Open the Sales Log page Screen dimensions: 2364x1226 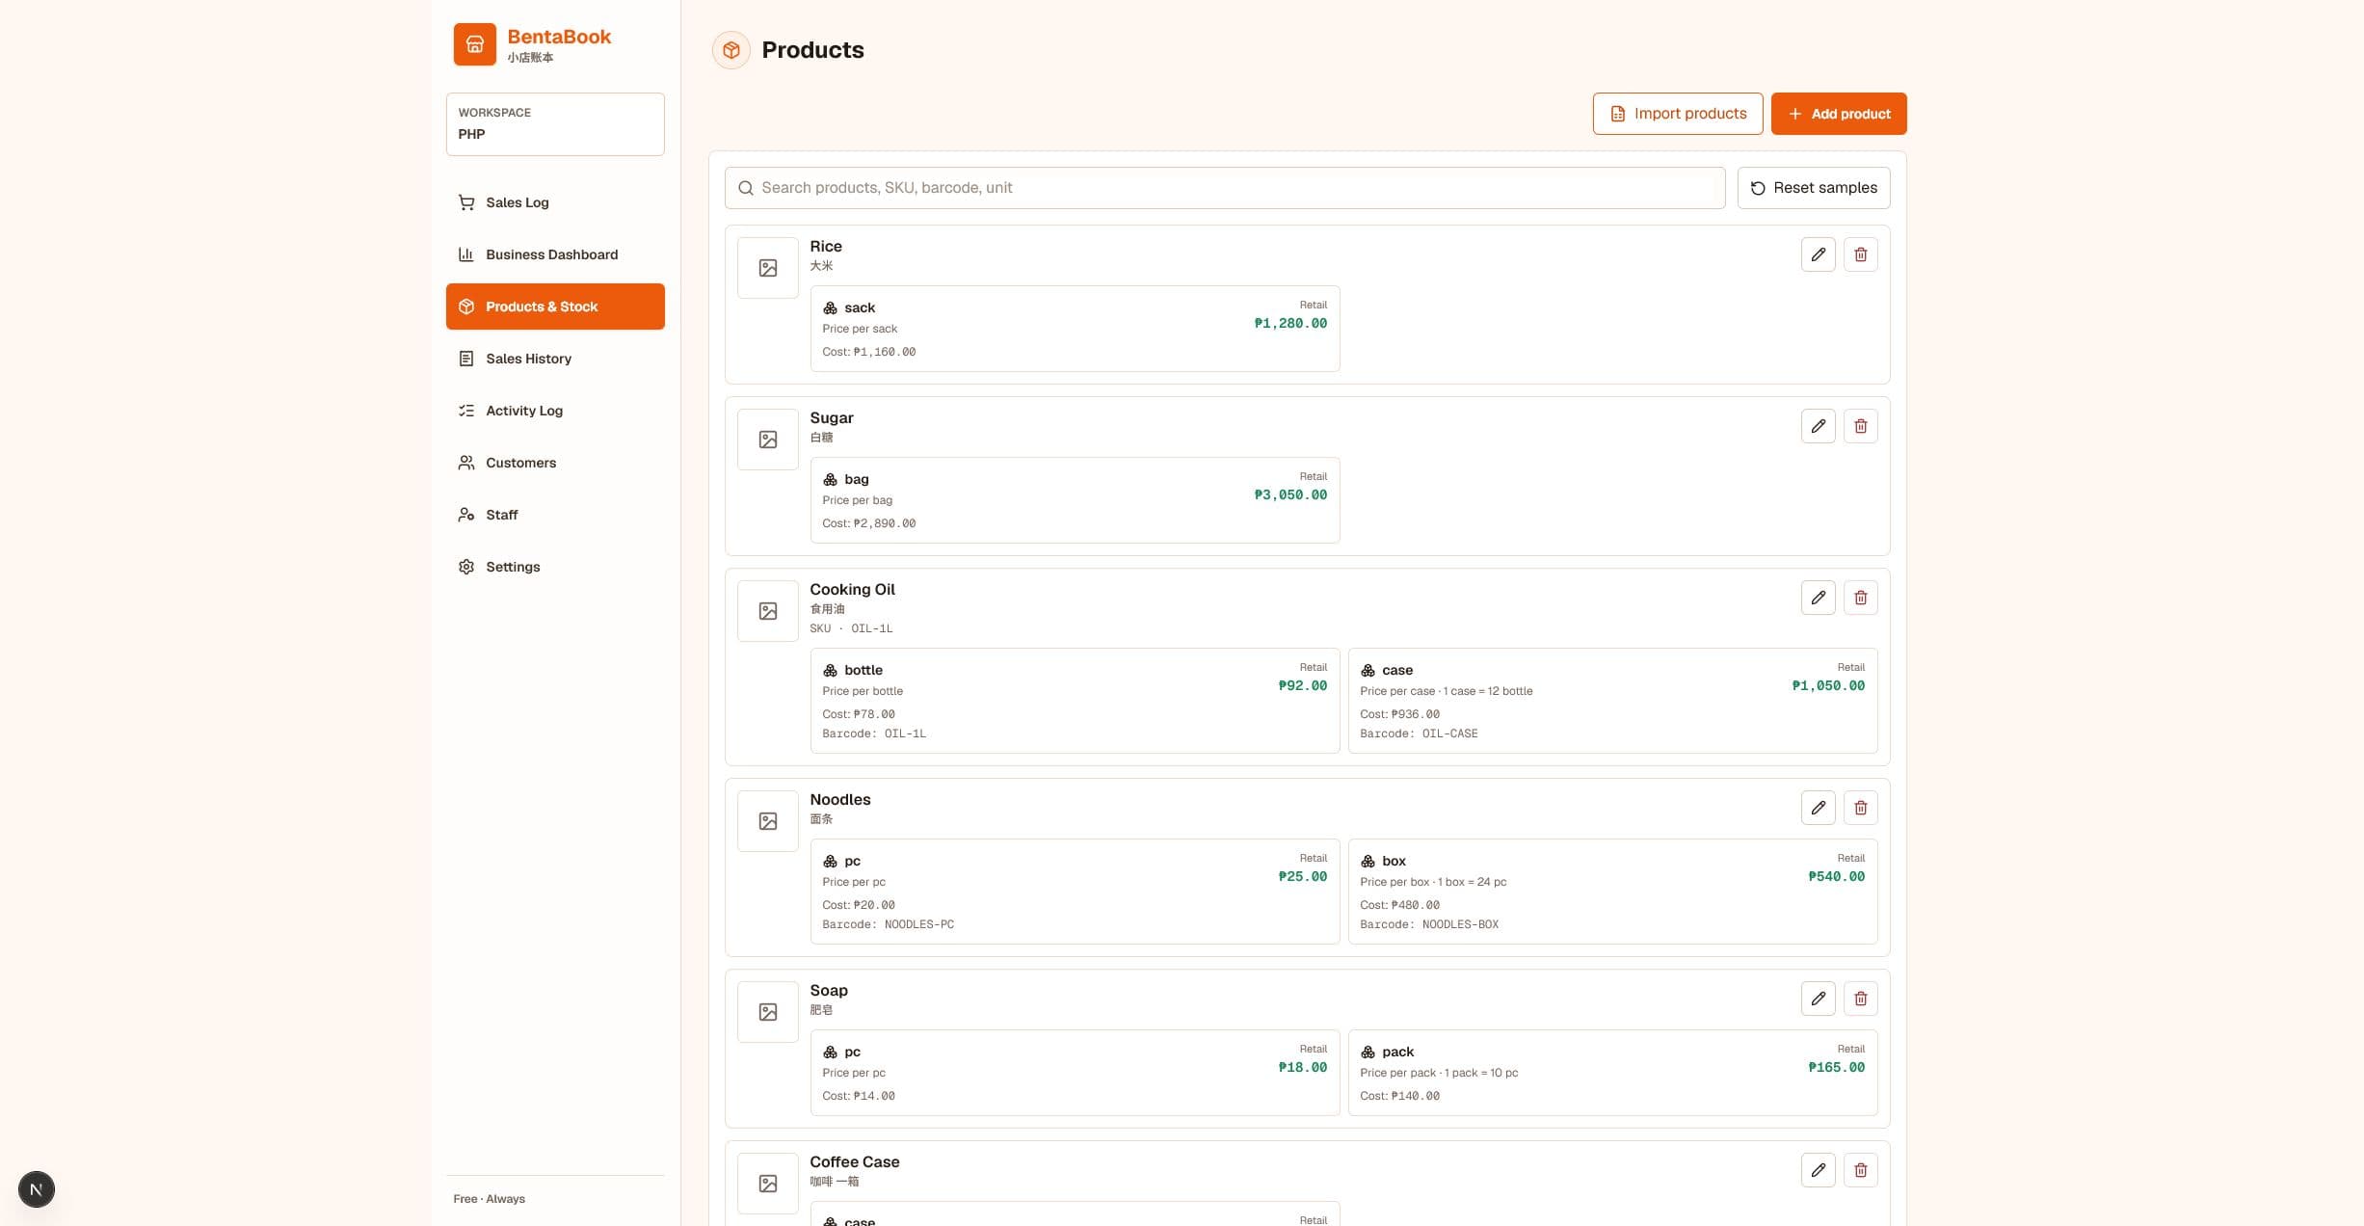tap(555, 202)
